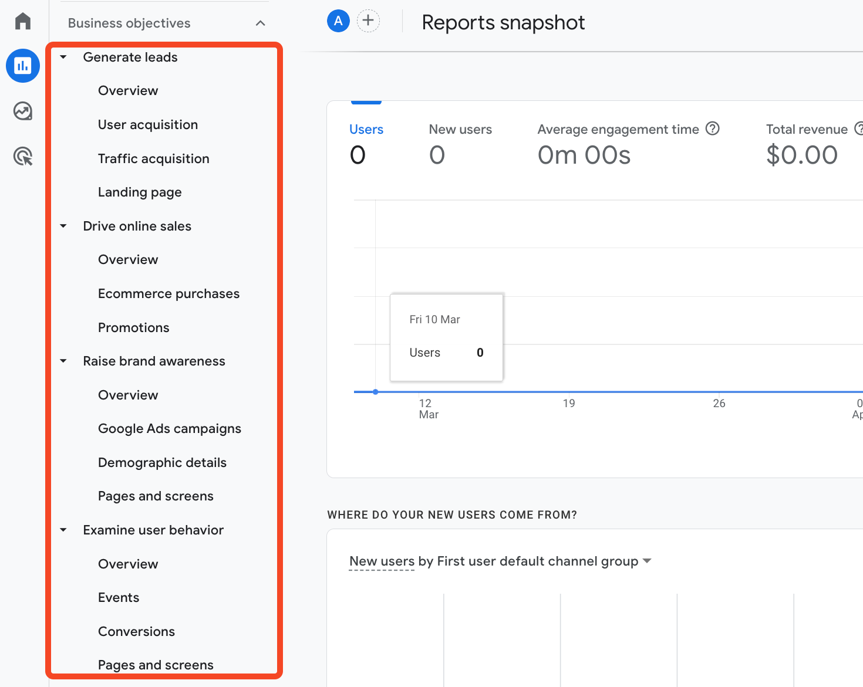Viewport: 863px width, 687px height.
Task: Collapse the Examine user behavior group arrow
Action: (63, 530)
